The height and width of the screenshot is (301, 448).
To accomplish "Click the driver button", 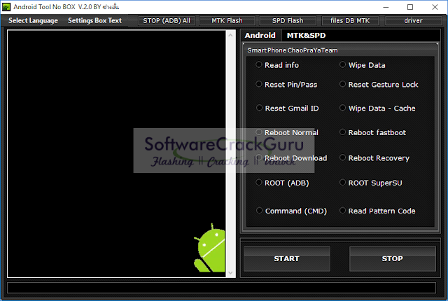I will click(413, 20).
